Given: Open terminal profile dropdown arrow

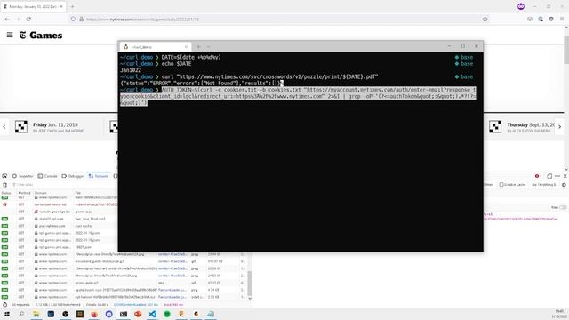Looking at the screenshot, I should [x=209, y=47].
